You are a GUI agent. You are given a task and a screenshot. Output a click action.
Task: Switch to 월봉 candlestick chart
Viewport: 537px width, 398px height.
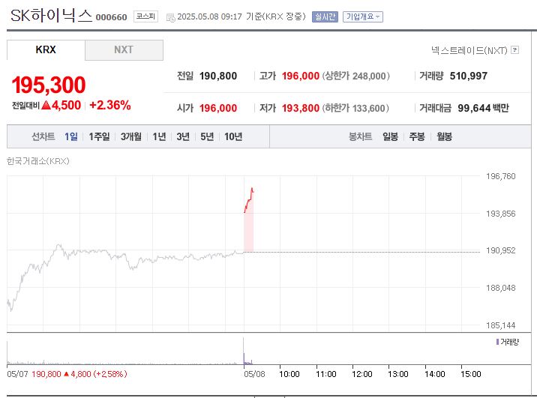(444, 136)
